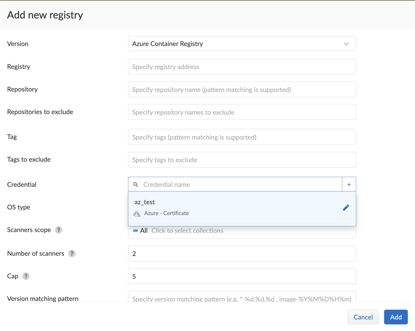Expand Version list using chevron arrow

tap(346, 44)
